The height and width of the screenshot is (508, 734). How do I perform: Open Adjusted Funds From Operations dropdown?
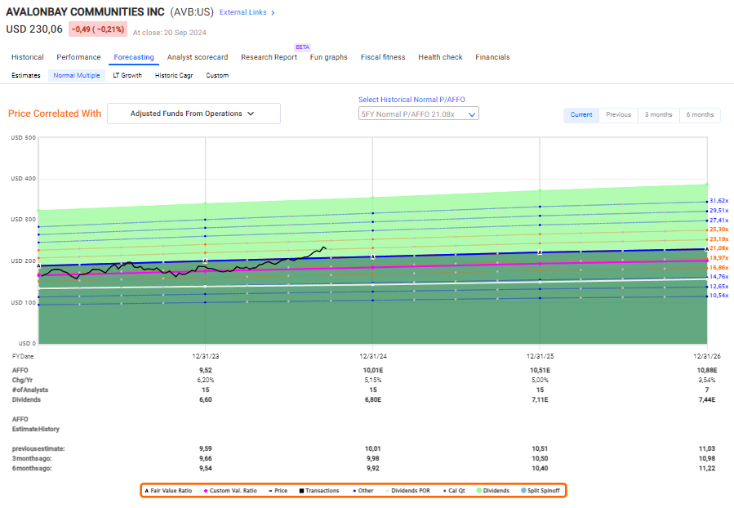194,114
